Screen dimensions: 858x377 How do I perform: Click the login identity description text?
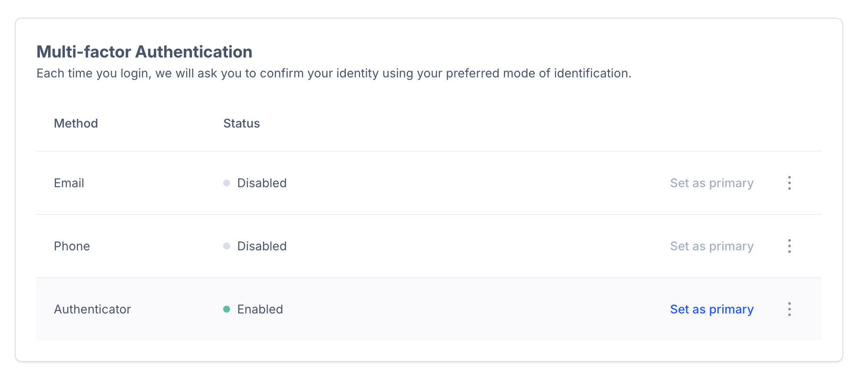pyautogui.click(x=334, y=73)
